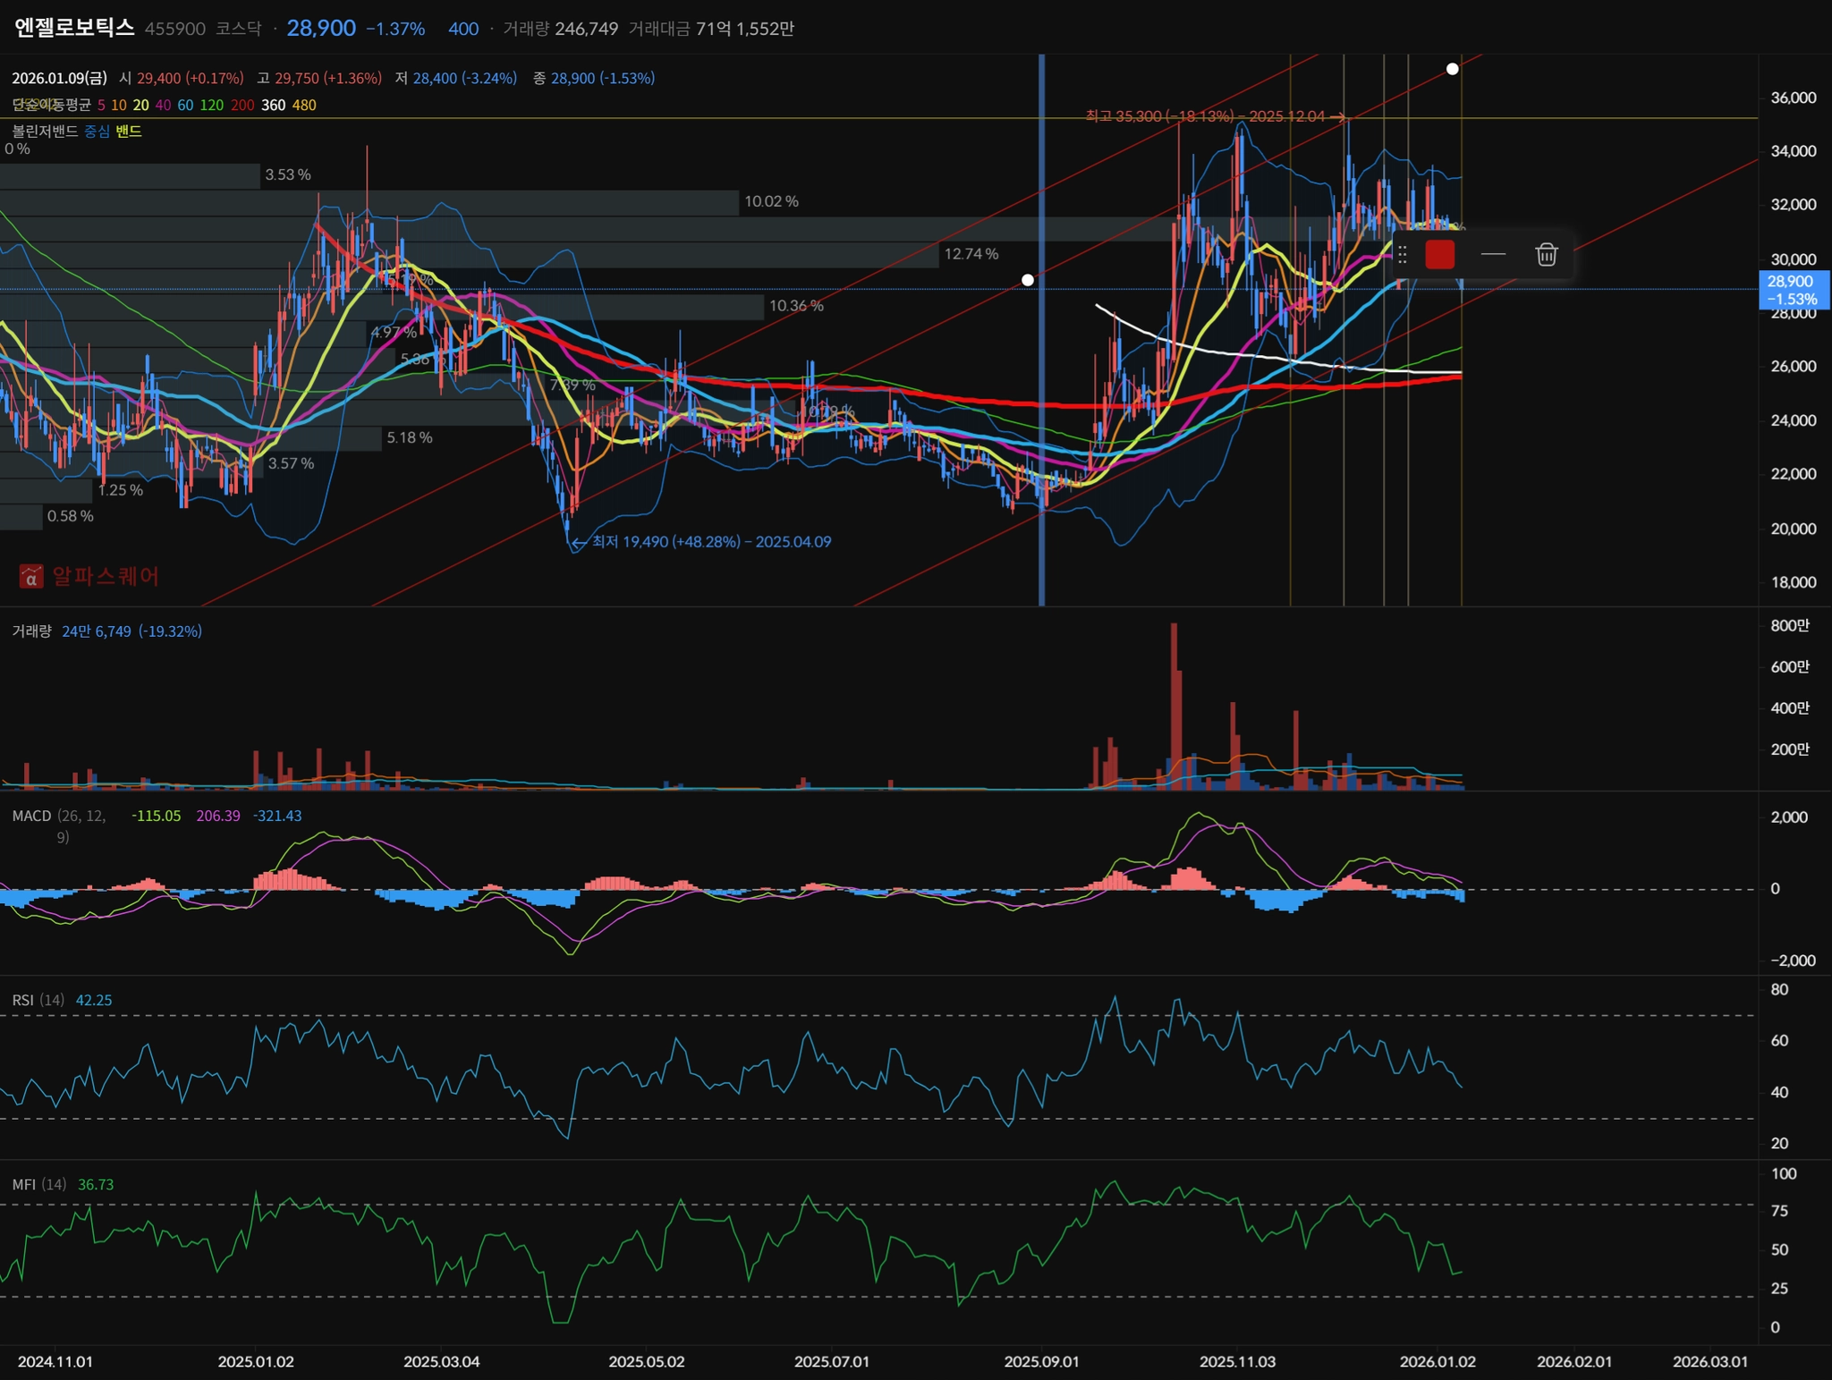Screen dimensions: 1832x1380
Task: Toggle the 120-day moving average label
Action: 211,106
